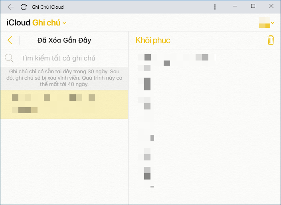Minimize the Ghi Chú iCloud window
The width and height of the screenshot is (281, 205).
click(x=235, y=6)
